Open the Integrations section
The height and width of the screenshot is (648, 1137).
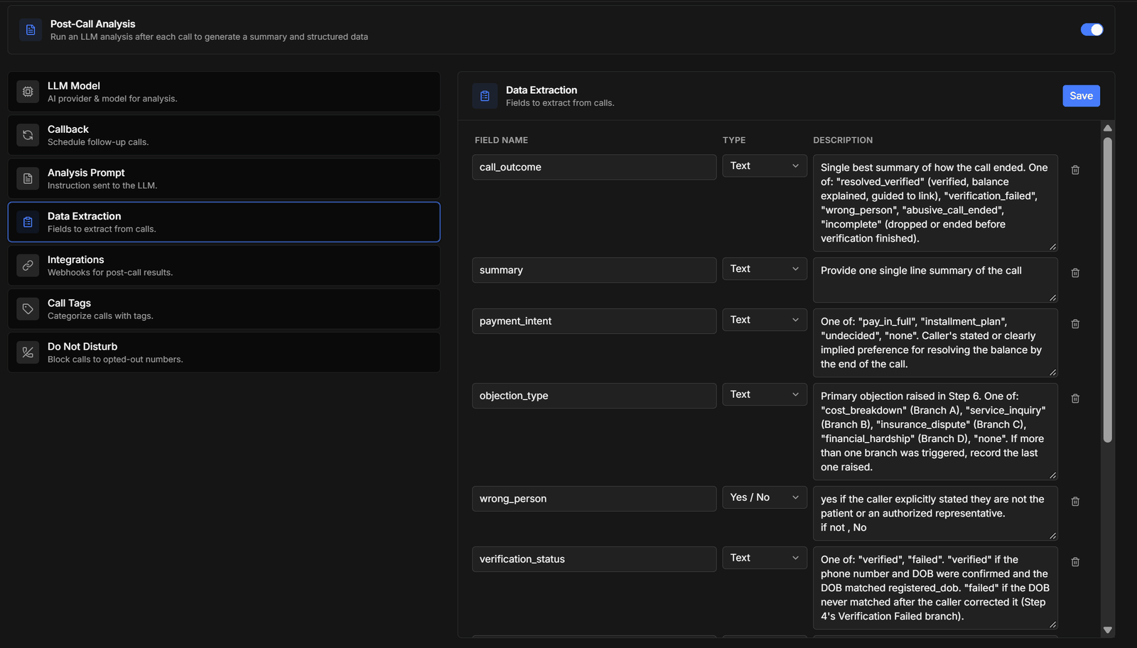pos(224,265)
